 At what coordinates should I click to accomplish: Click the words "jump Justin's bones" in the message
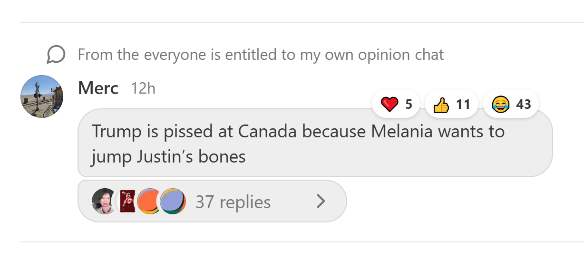pos(168,156)
